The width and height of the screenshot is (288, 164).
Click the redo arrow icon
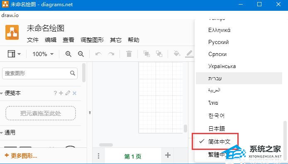click(x=111, y=54)
